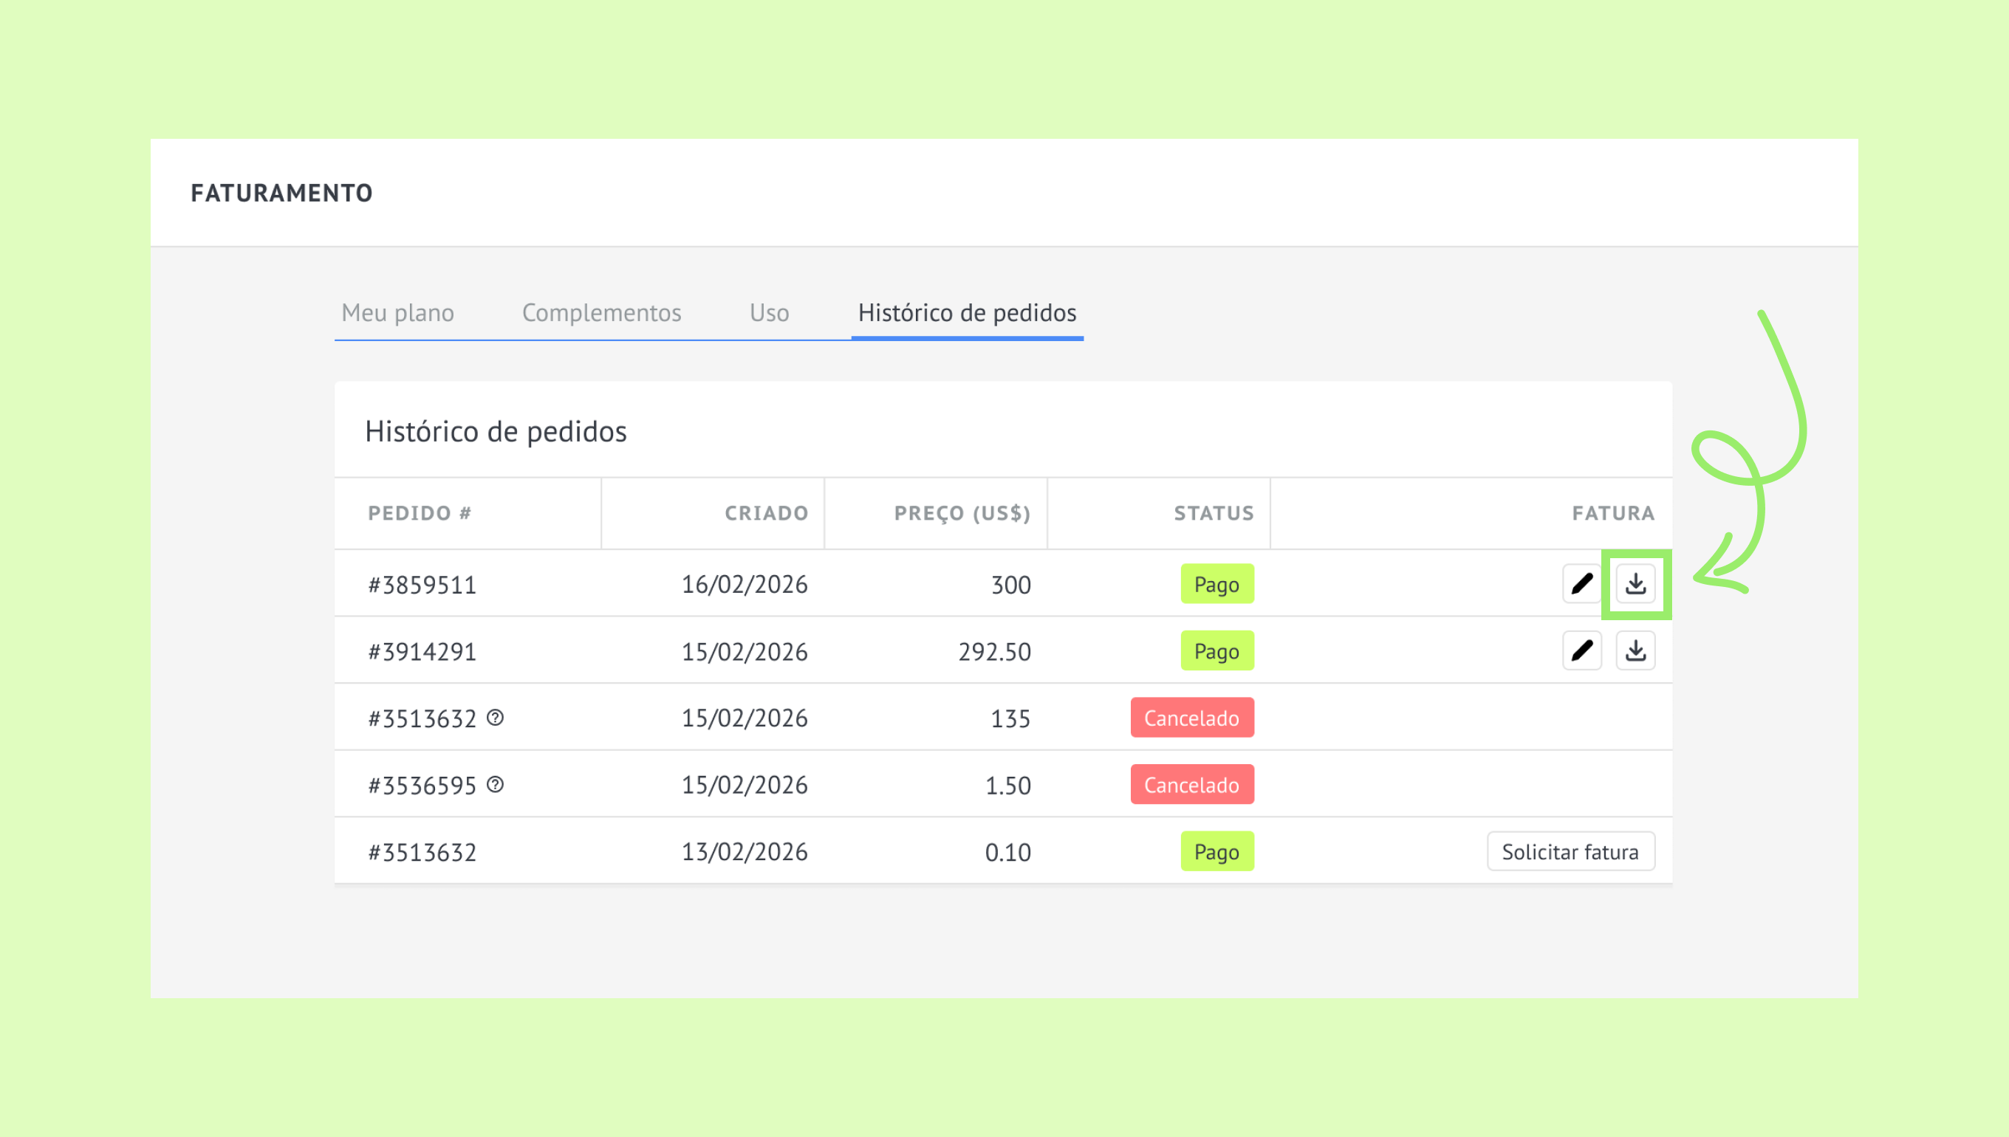Screen dimensions: 2009x1137
Task: Click the STATUS column header
Action: coord(1214,513)
